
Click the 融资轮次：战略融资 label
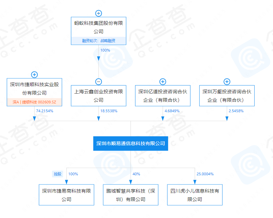[98, 41]
